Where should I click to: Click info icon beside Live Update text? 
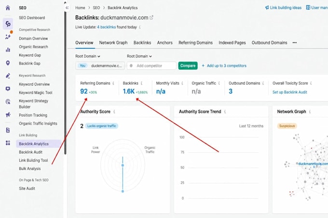140,27
